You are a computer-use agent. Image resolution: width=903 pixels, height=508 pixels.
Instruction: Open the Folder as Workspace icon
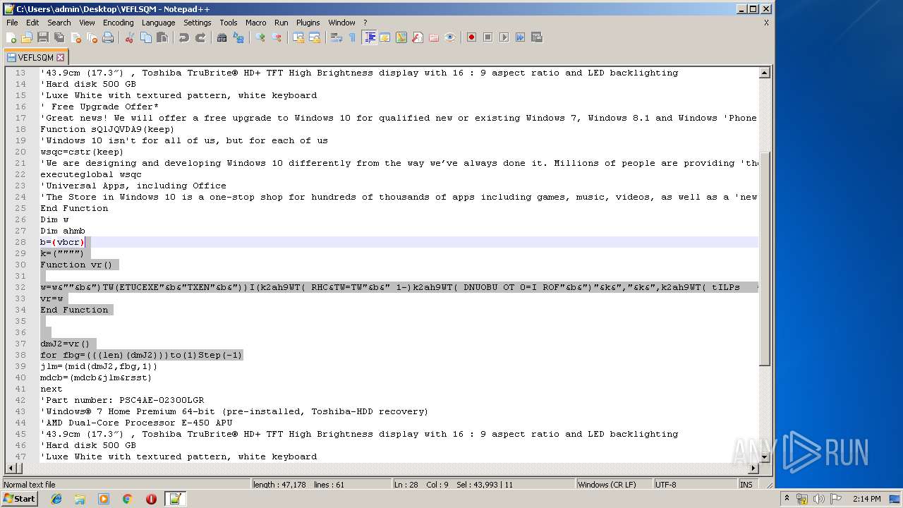[x=434, y=37]
